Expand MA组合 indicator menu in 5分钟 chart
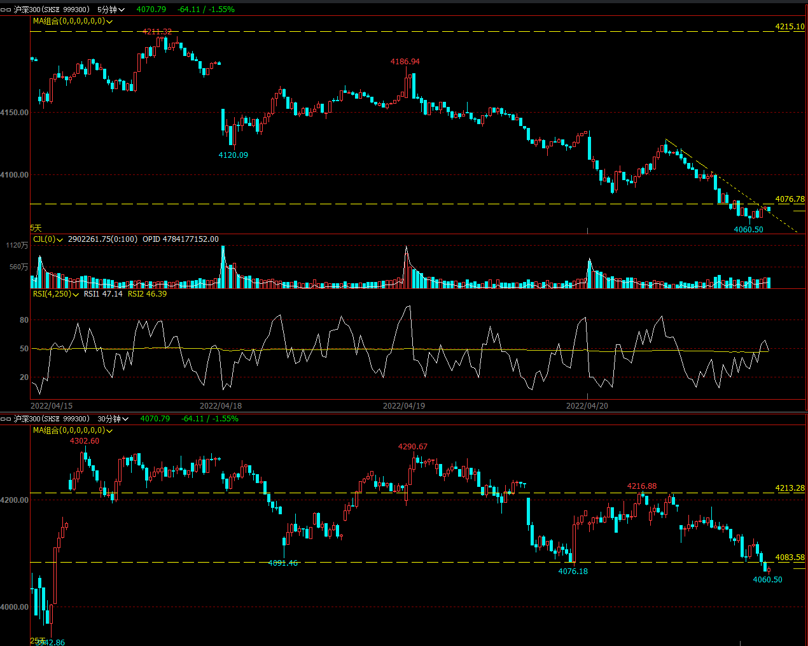Image resolution: width=808 pixels, height=646 pixels. point(109,22)
